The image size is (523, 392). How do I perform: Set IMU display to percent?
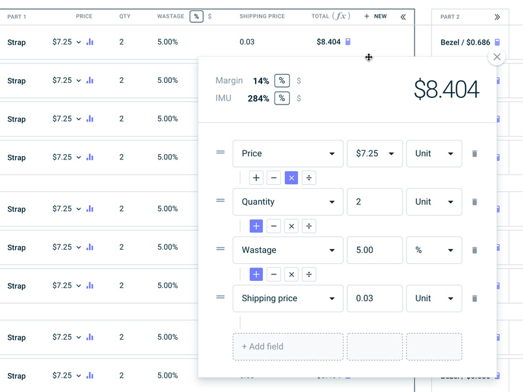point(282,99)
